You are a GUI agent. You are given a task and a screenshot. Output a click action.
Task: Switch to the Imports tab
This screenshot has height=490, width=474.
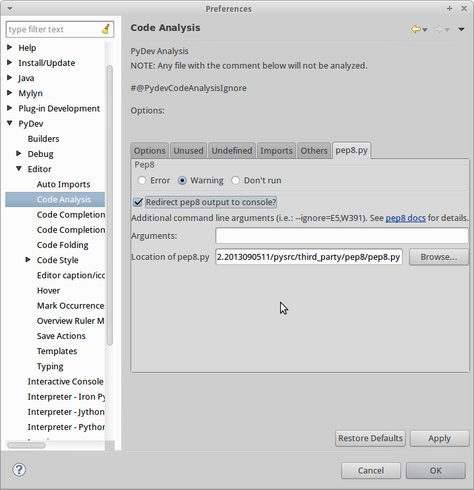tap(276, 150)
